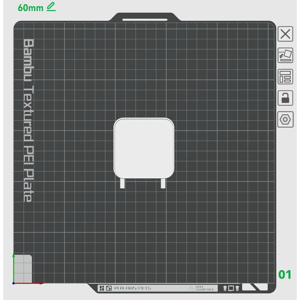Toggle the plate lock icon
The image size is (300, 300).
(x=285, y=98)
